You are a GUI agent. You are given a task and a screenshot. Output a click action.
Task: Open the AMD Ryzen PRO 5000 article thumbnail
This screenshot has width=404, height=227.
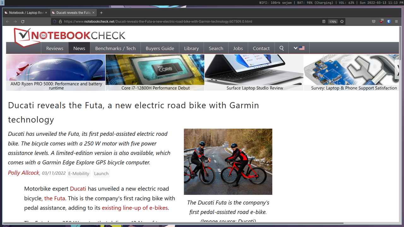(x=56, y=73)
